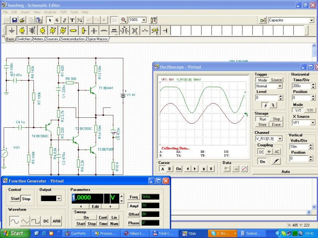Select the voltmeter component icon
Image resolution: width=318 pixels, height=238 pixels.
point(53,31)
